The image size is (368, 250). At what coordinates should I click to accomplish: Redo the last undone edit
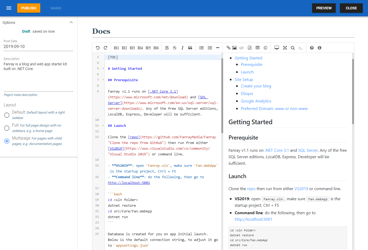pyautogui.click(x=105, y=48)
